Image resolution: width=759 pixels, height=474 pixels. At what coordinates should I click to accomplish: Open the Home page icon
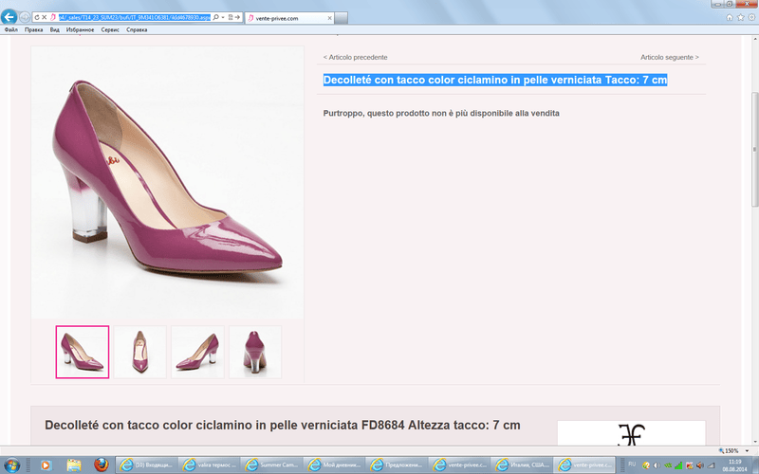pyautogui.click(x=729, y=17)
